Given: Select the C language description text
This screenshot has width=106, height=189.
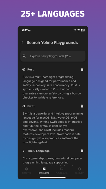Looking at the screenshot, I should (x=52, y=161).
